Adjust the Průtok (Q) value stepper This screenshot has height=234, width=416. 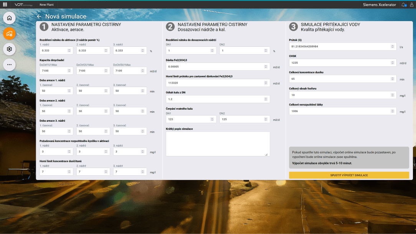click(x=393, y=46)
